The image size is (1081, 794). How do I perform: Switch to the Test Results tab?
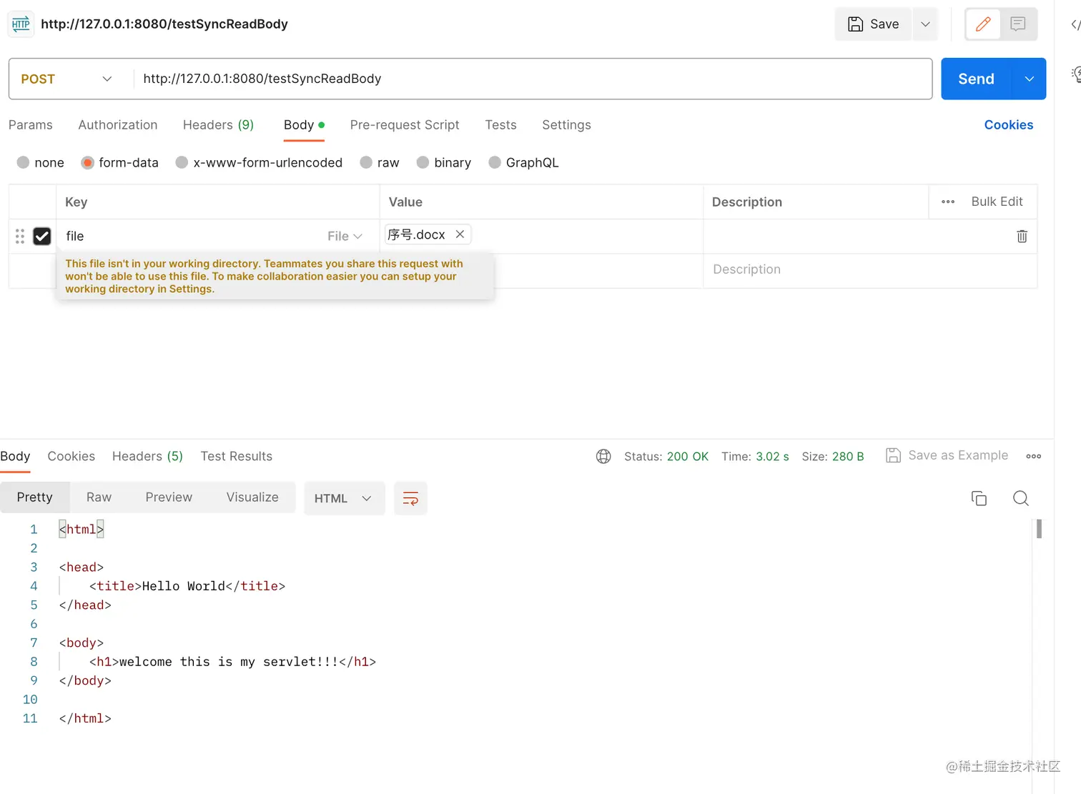coord(237,456)
